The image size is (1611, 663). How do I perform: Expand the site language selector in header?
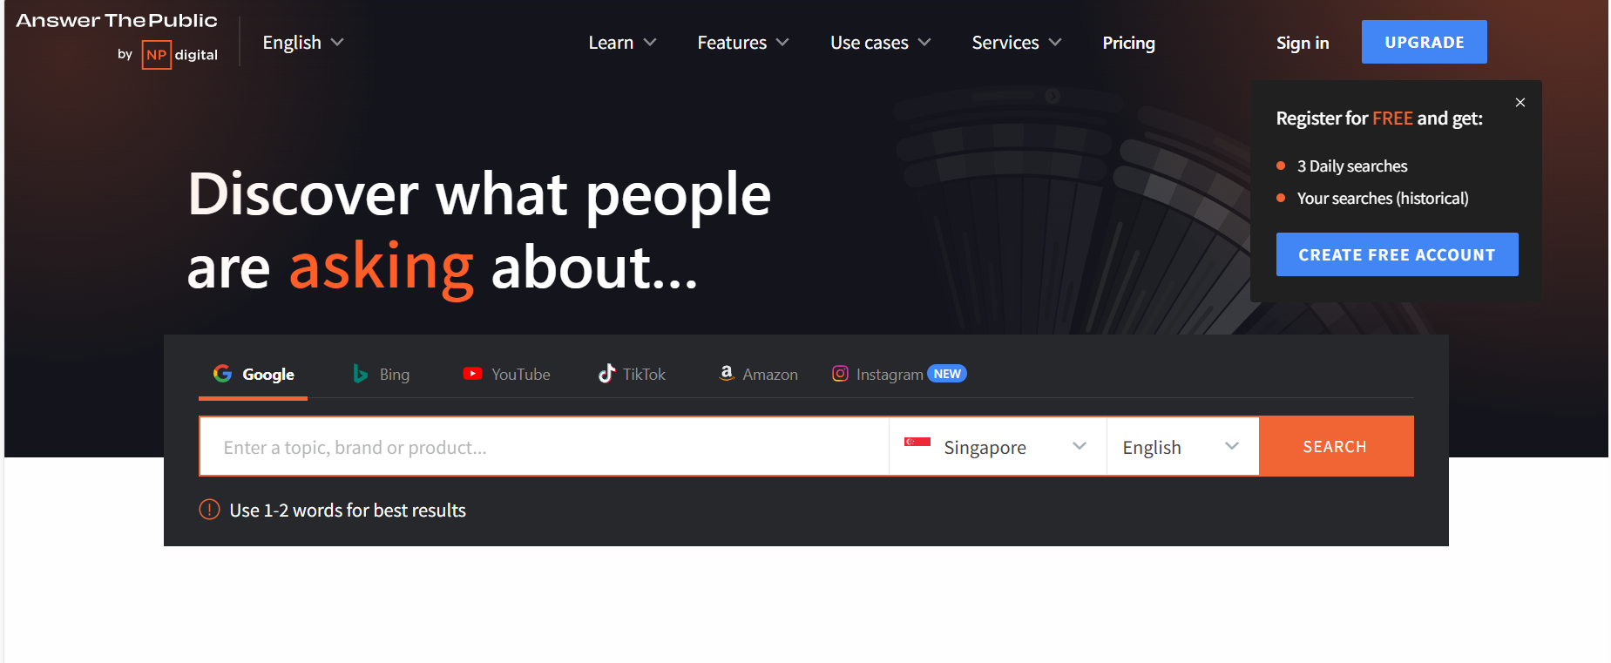tap(302, 43)
